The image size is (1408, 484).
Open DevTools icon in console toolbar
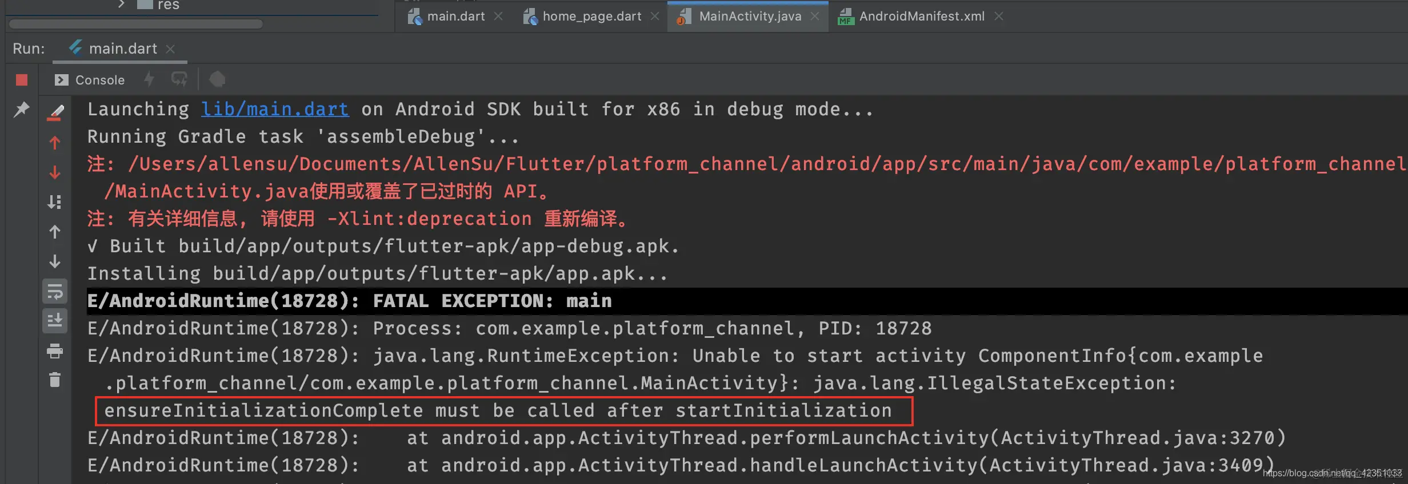217,79
